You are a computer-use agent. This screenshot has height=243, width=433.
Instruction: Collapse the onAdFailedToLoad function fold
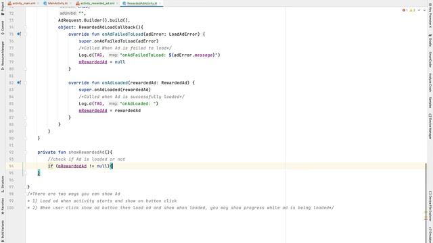pos(26,34)
